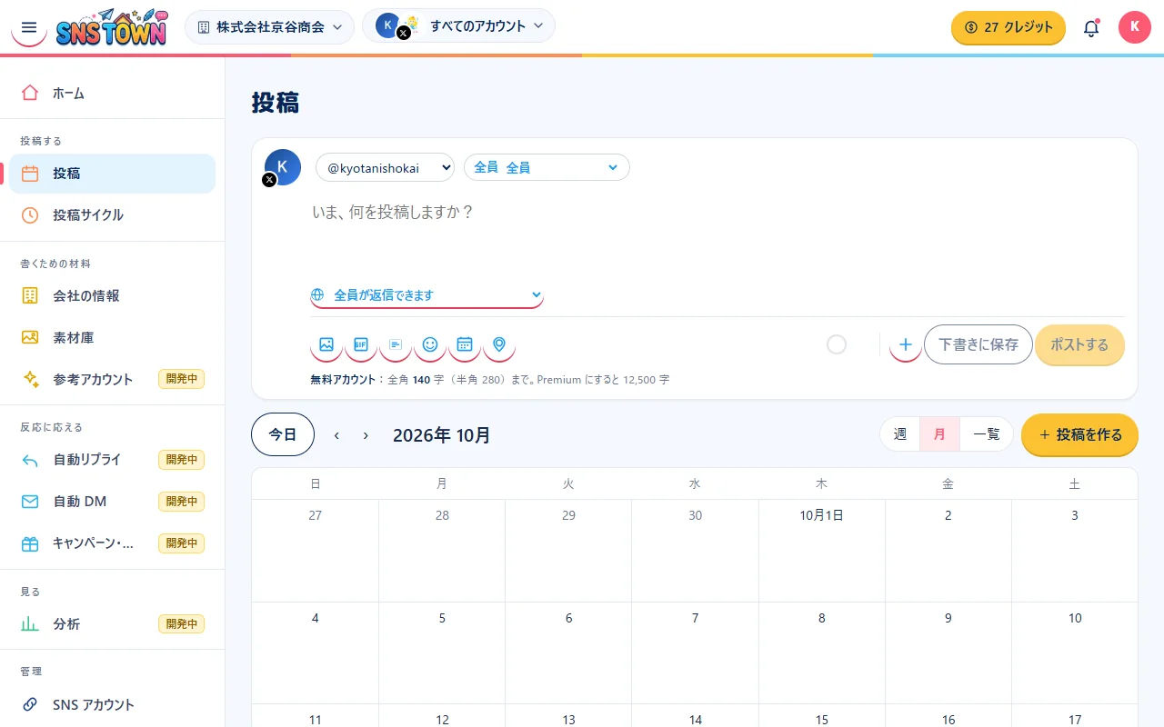The image size is (1164, 727).
Task: Go to previous month with left chevron
Action: point(336,435)
